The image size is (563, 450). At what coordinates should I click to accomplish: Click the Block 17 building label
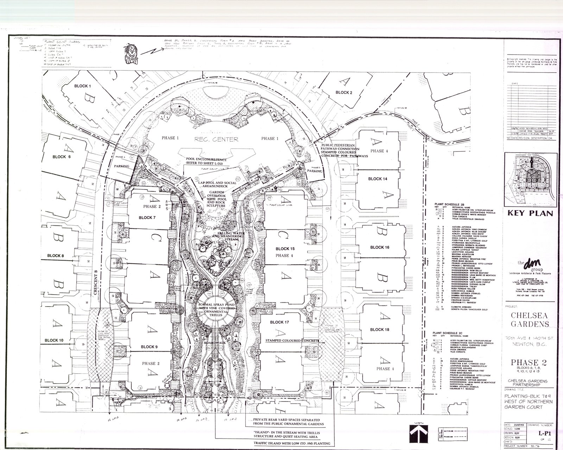click(280, 322)
